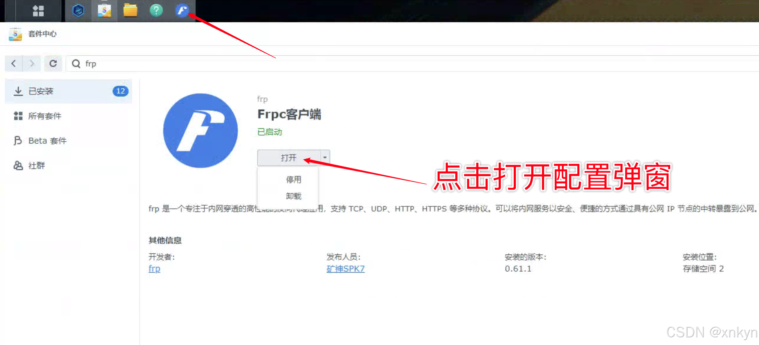The width and height of the screenshot is (759, 345).
Task: Select 卸载 from the open menu
Action: (x=293, y=196)
